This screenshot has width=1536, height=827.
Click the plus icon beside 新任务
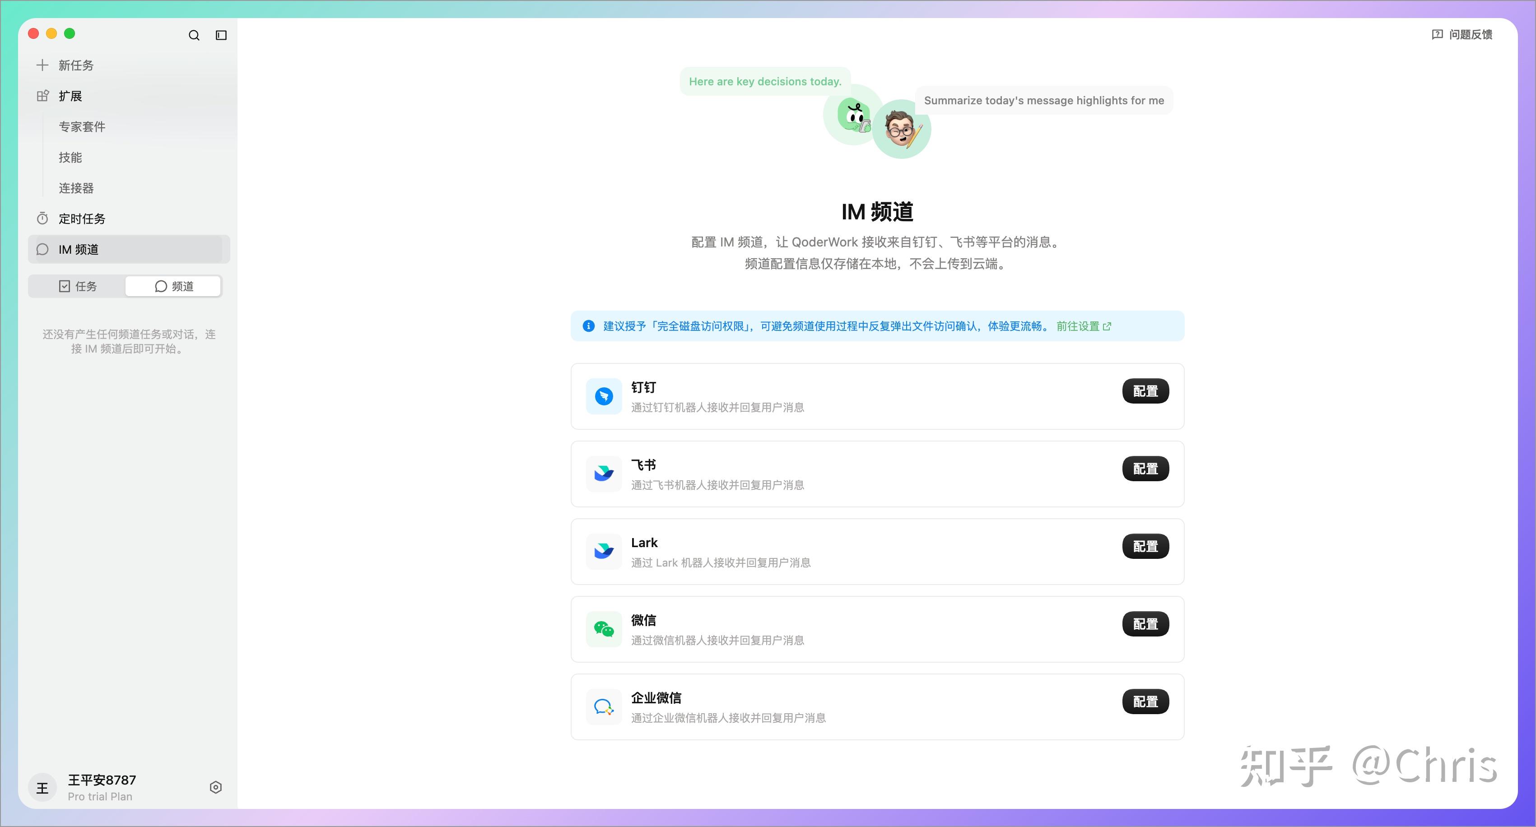[x=42, y=65]
